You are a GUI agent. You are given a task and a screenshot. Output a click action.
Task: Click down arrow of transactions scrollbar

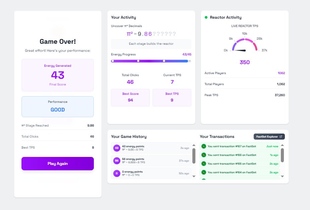tap(282, 176)
